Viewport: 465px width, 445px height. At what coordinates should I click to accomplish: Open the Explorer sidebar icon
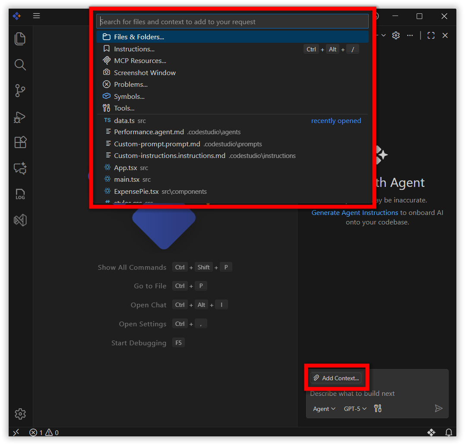coord(20,39)
